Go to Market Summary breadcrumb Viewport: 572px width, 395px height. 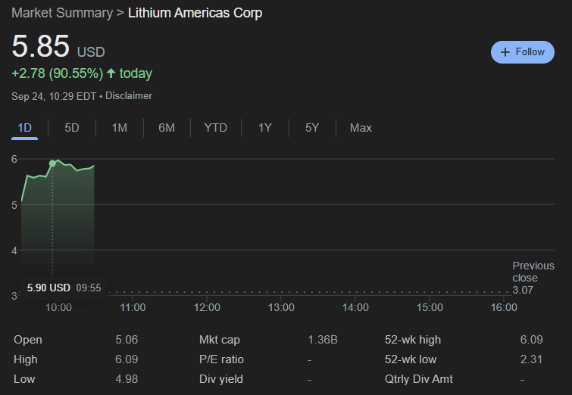[62, 13]
